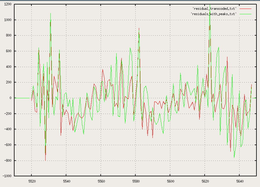
Task: Click the -400 y-axis tick label
Action: click(x=8, y=129)
